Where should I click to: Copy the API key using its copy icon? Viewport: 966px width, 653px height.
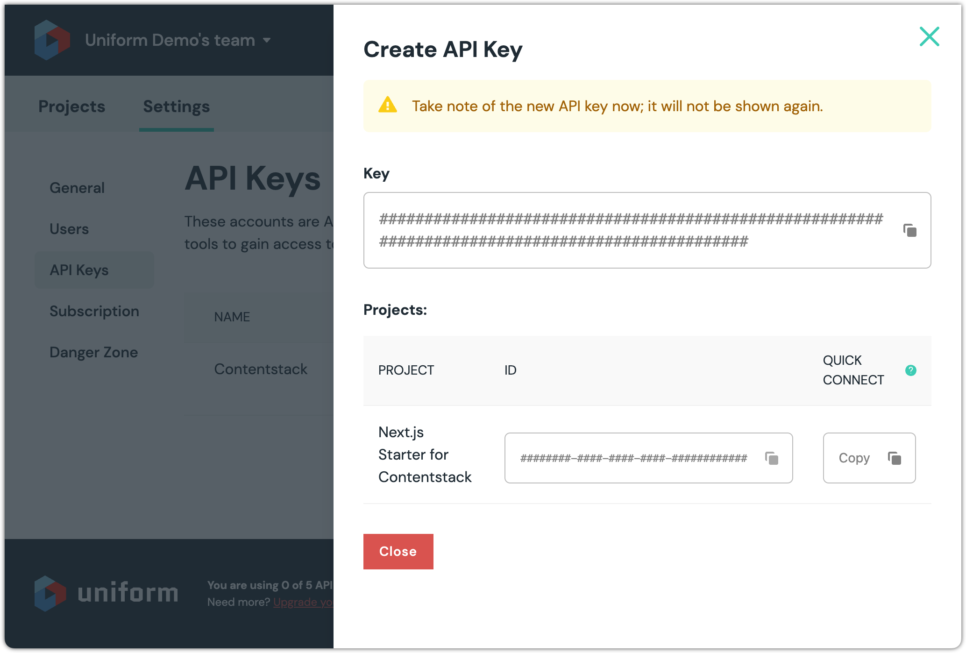coord(909,230)
